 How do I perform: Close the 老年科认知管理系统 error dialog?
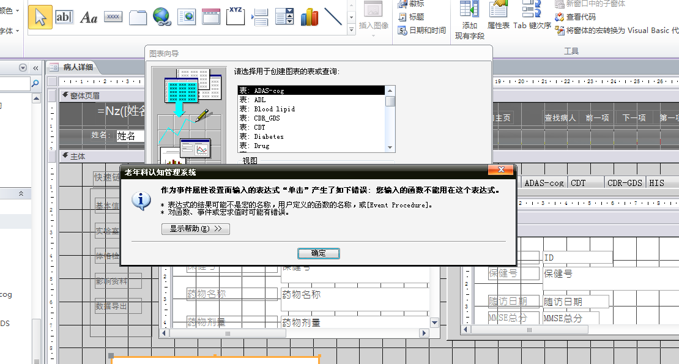[x=501, y=169]
